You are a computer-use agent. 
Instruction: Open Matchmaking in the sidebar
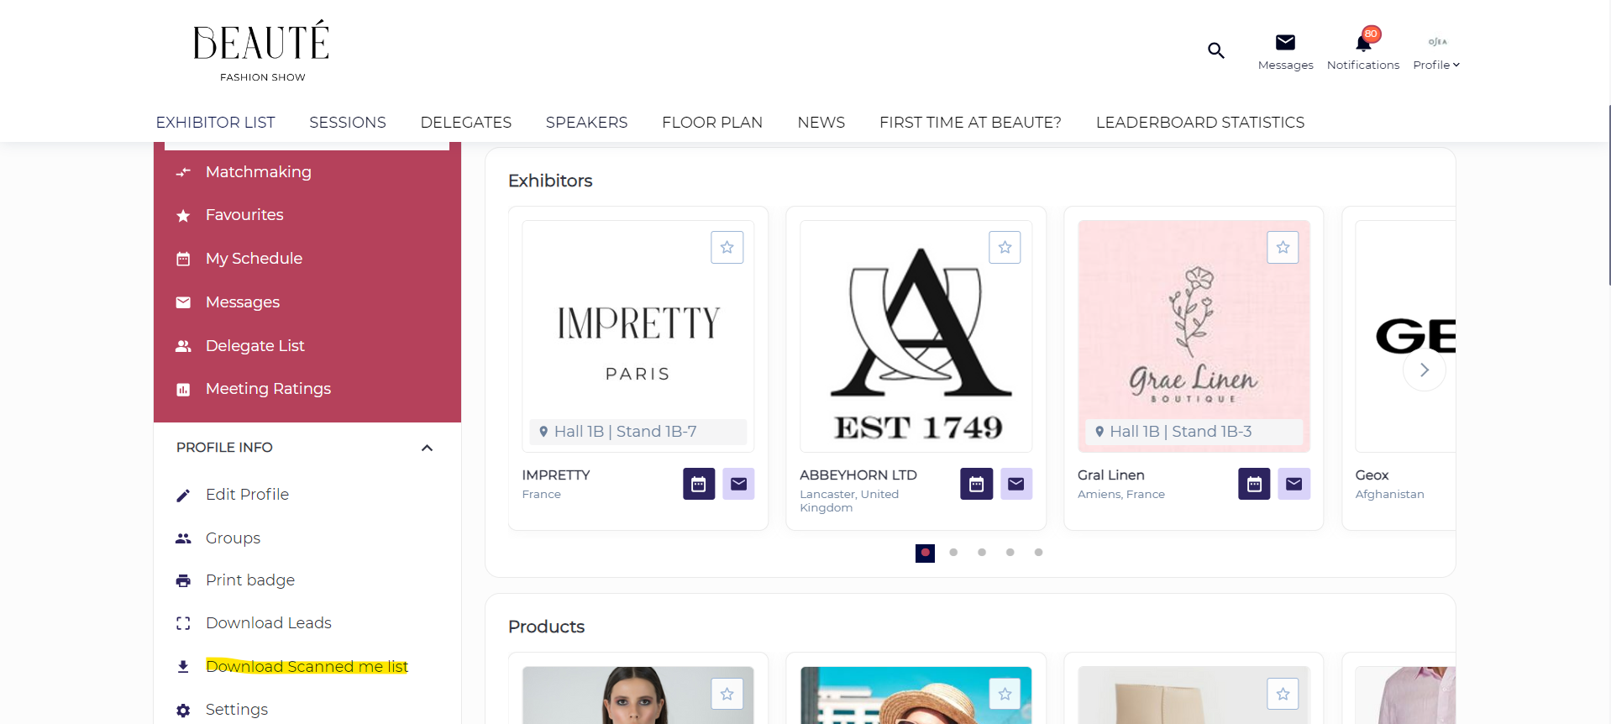pos(258,172)
